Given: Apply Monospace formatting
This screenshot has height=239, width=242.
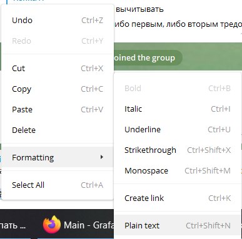Looking at the screenshot, I should click(178, 170).
